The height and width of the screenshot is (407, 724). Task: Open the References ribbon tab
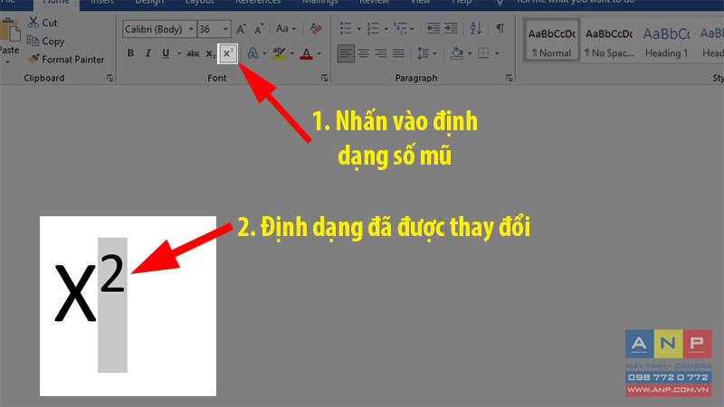pos(258,3)
